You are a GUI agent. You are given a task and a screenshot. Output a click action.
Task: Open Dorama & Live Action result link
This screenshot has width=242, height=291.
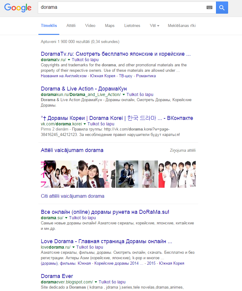pyautogui.click(x=84, y=89)
